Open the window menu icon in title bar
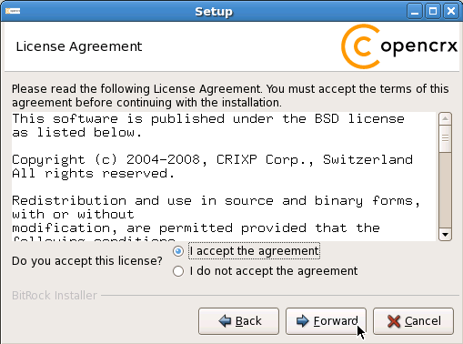This screenshot has width=463, height=344. click(13, 11)
